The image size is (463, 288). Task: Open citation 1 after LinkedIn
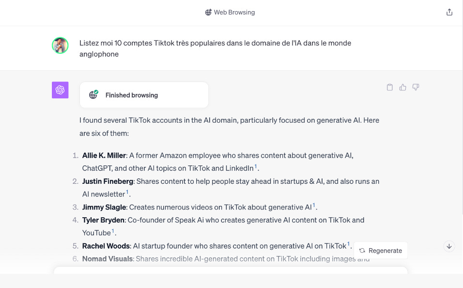click(x=256, y=166)
